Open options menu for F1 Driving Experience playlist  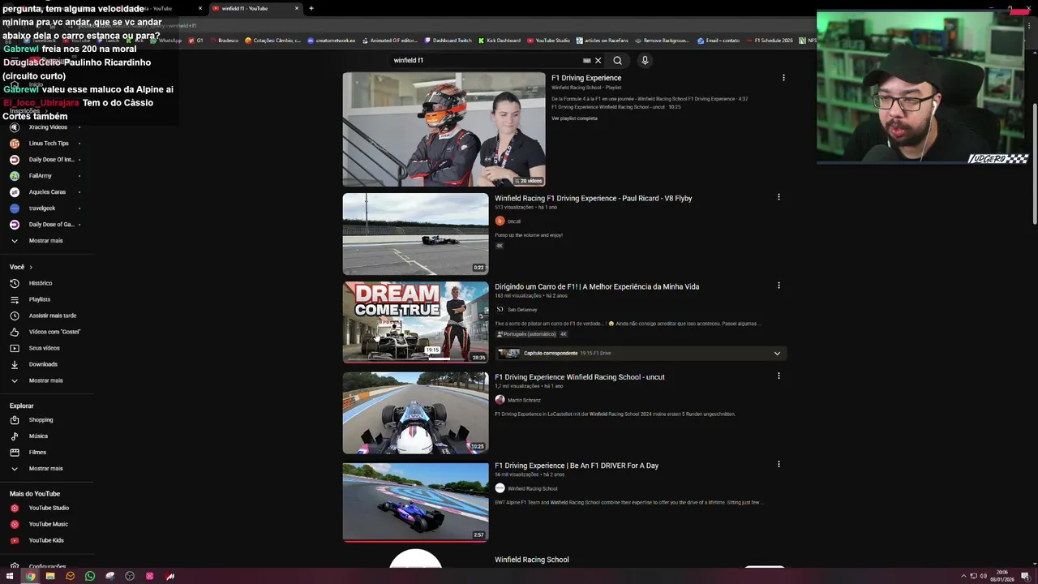783,78
